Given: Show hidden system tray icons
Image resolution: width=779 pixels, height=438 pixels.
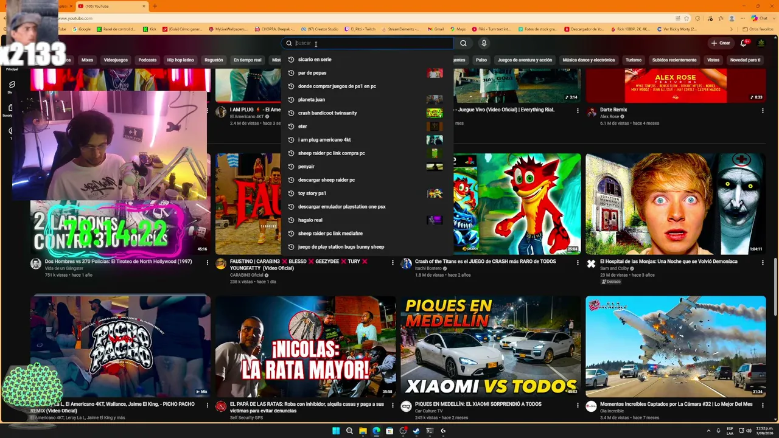Looking at the screenshot, I should pos(708,431).
